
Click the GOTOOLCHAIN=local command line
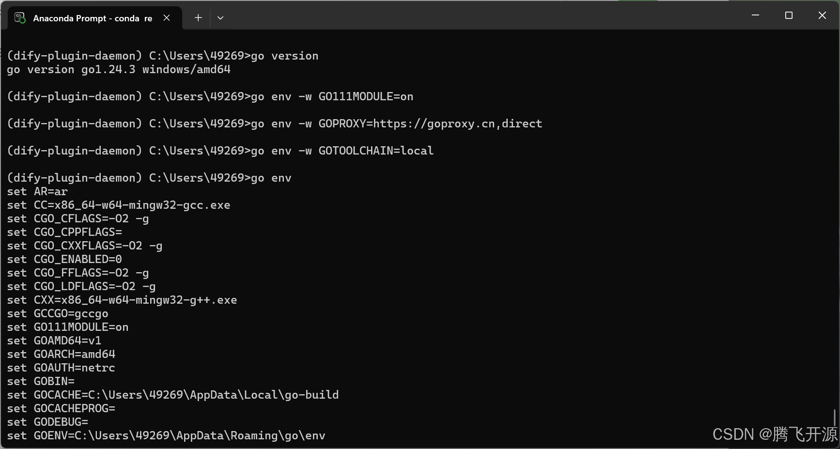point(375,151)
